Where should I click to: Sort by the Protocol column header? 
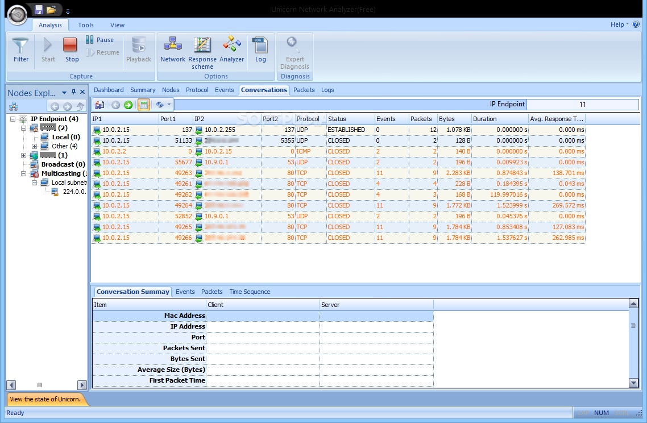[311, 119]
